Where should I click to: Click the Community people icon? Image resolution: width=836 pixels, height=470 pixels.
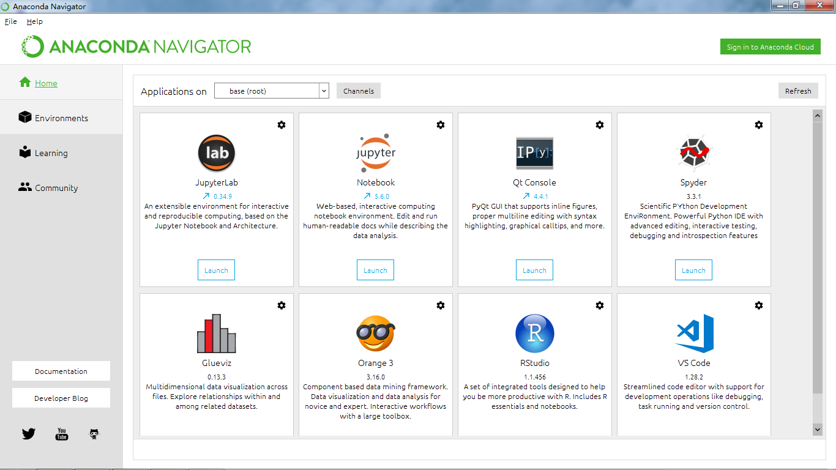coord(25,187)
